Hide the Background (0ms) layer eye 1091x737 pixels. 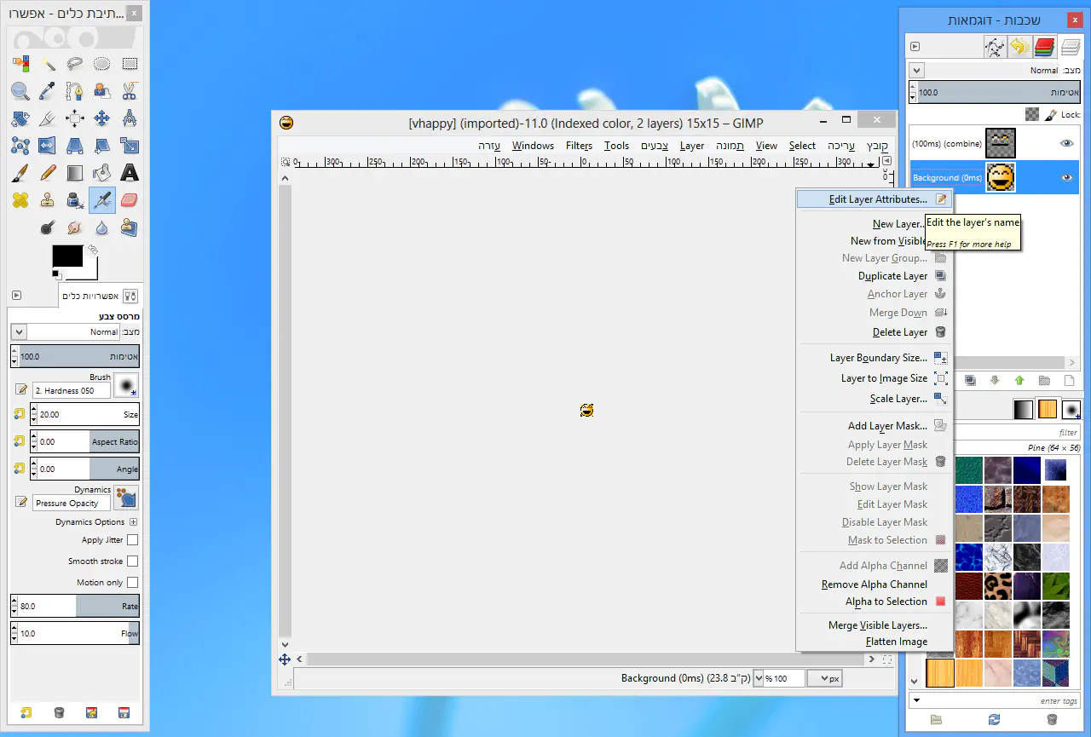[x=1066, y=177]
